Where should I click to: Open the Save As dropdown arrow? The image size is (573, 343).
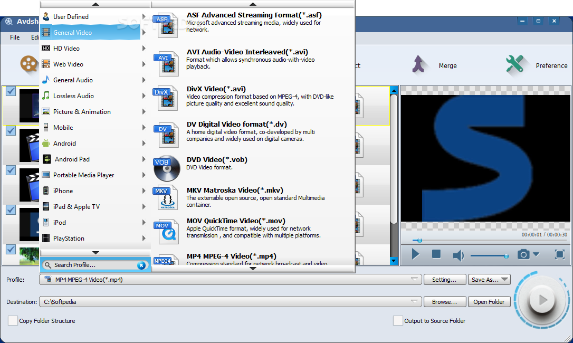[504, 279]
